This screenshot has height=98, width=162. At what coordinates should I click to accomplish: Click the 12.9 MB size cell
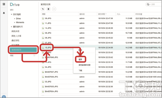pyautogui.click(x=129, y=43)
